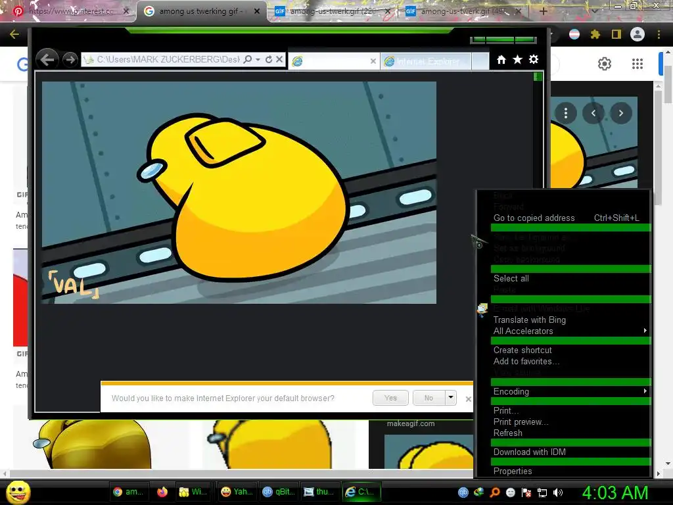673x505 pixels.
Task: Open network icon in system tray
Action: click(x=542, y=493)
